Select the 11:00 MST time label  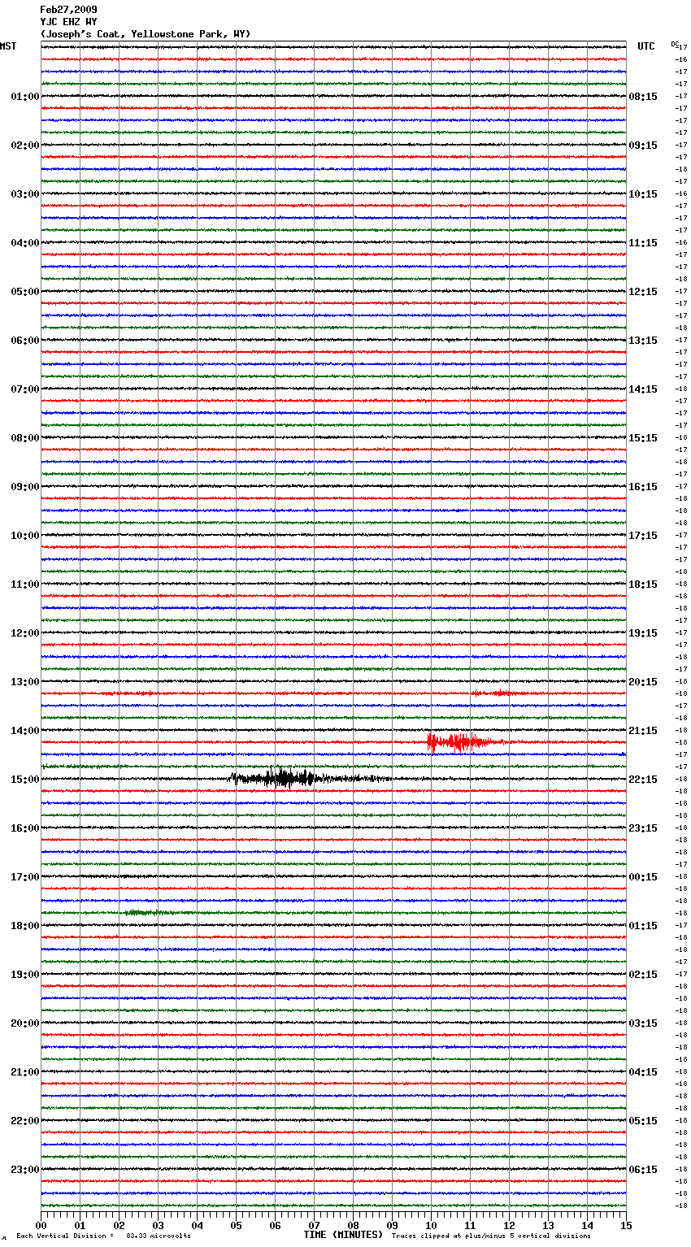click(x=25, y=584)
